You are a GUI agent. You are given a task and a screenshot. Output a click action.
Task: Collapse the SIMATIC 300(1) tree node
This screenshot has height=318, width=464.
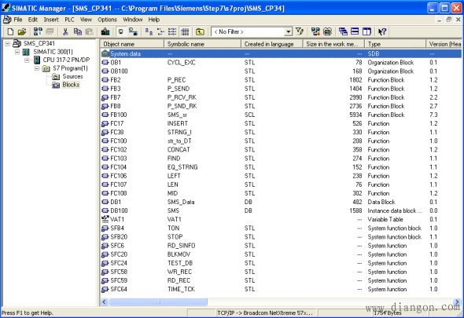click(17, 52)
